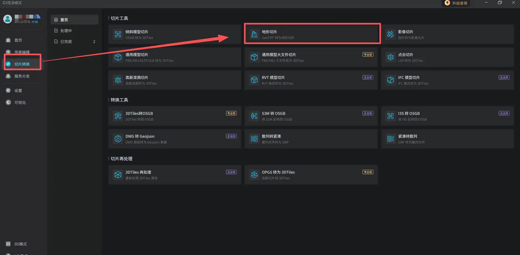Open 设置 from the sidebar
This screenshot has height=255, width=520.
18,91
